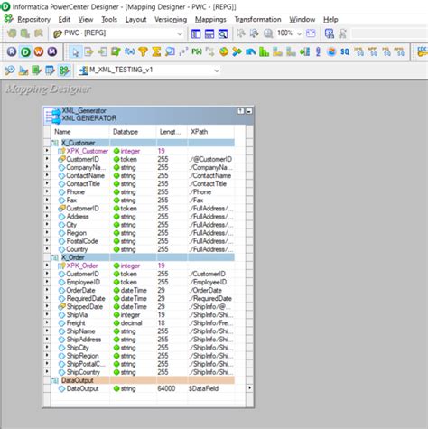The image size is (428, 429).
Task: Click the XML_Generator transformation title icon
Action: (52, 116)
